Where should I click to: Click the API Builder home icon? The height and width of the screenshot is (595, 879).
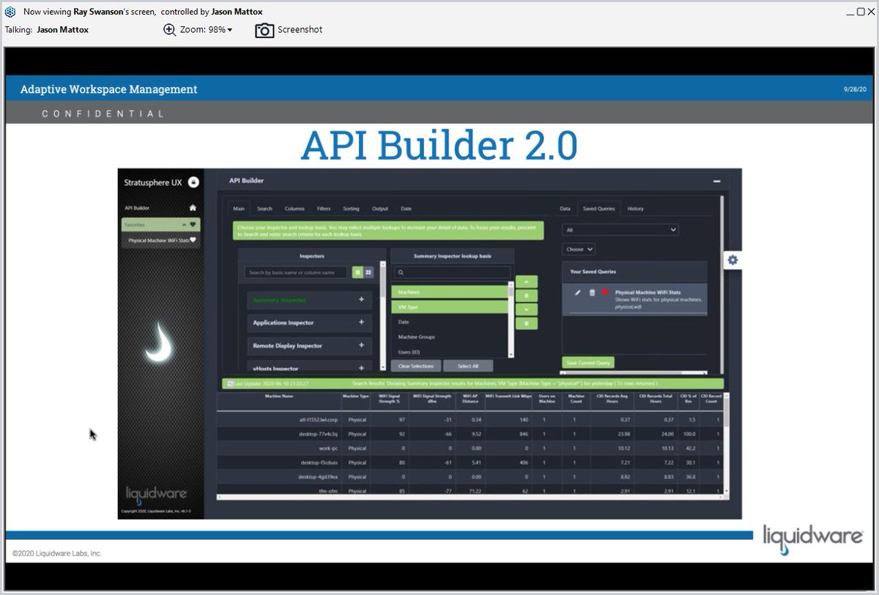[193, 208]
